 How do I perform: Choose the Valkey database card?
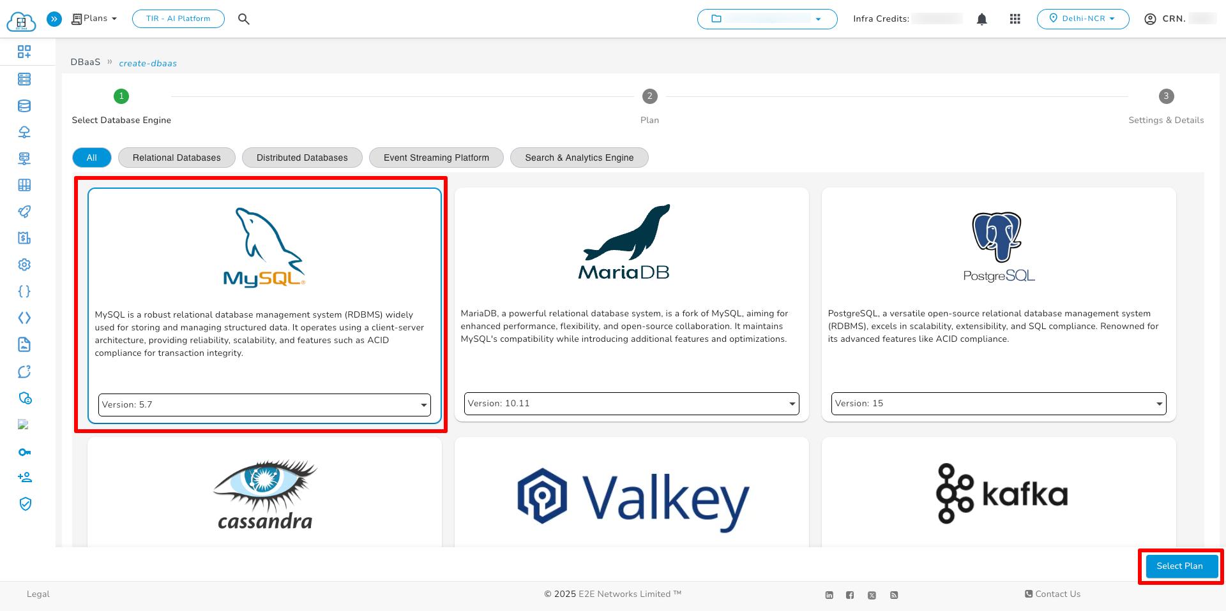click(632, 494)
